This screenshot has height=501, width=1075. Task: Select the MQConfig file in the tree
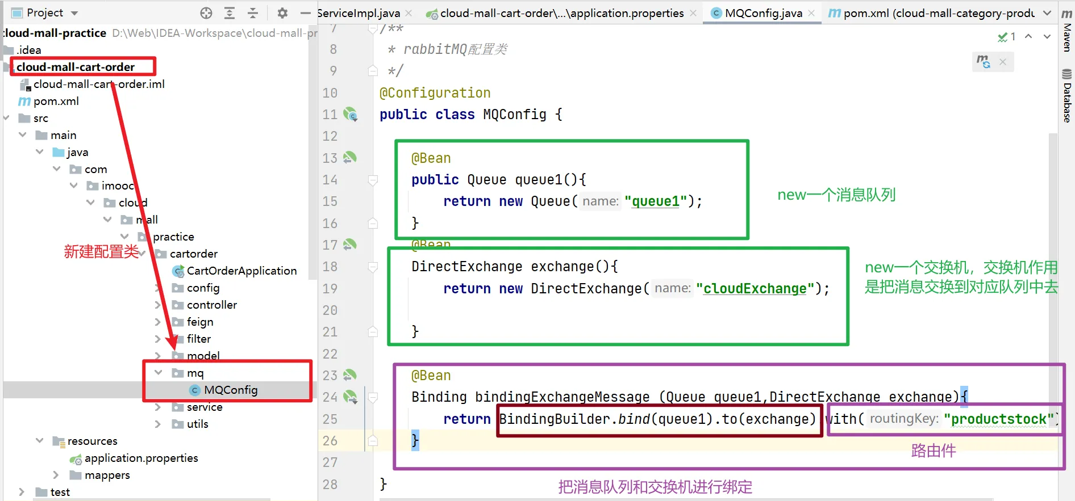[231, 390]
